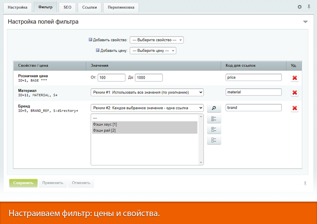Open the Выберите цену dropdown
This screenshot has width=317, height=224.
(x=153, y=50)
